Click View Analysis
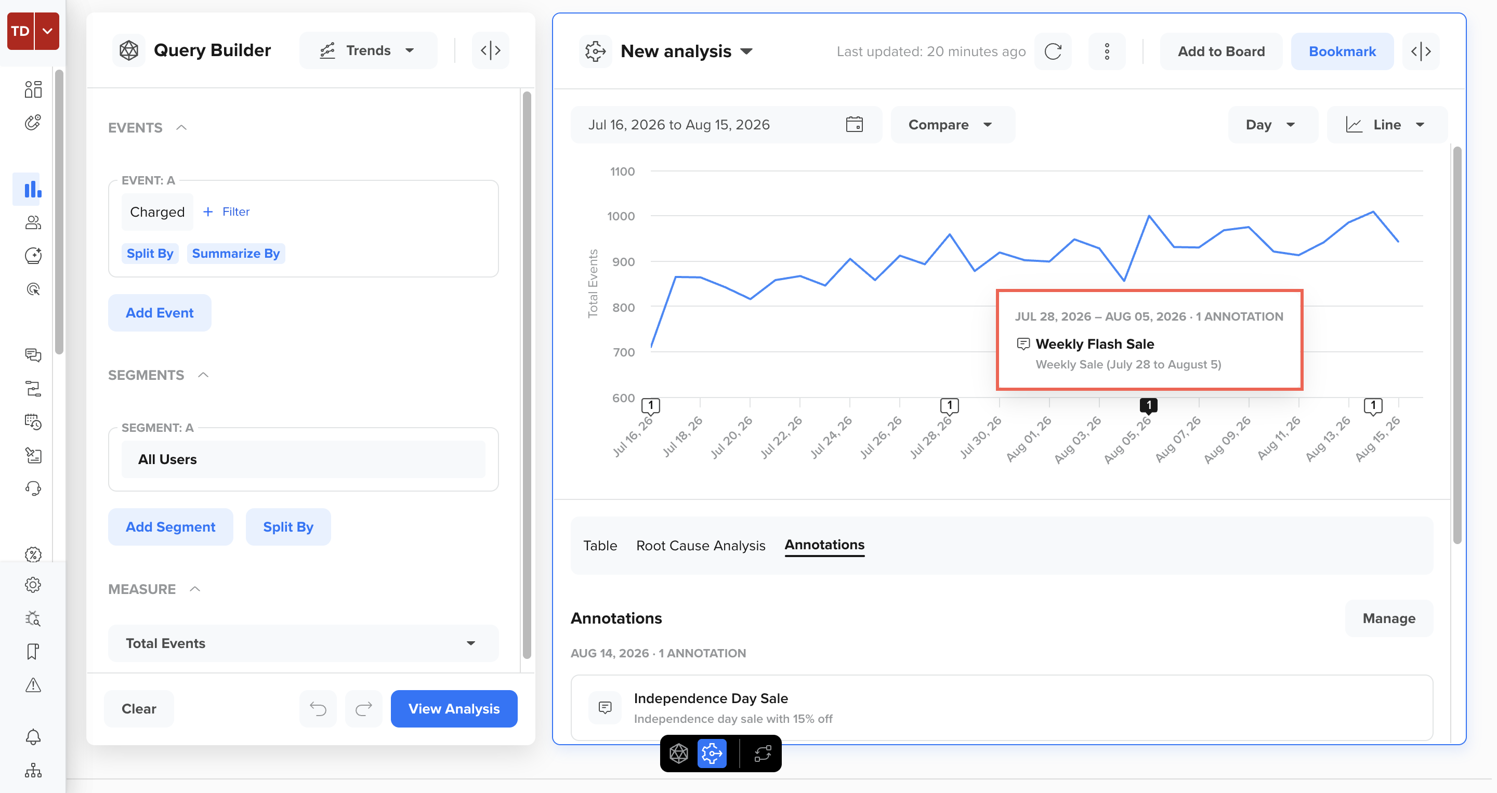1497x793 pixels. pyautogui.click(x=454, y=708)
